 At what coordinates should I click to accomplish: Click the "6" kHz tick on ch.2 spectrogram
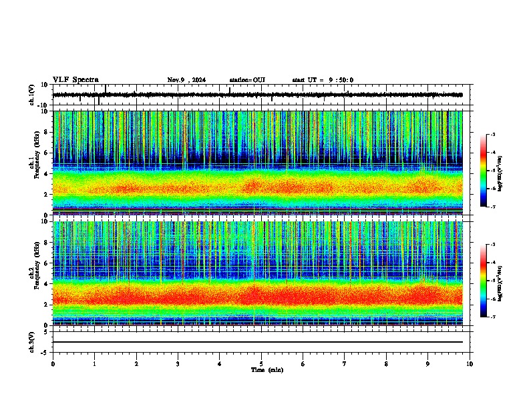pos(46,263)
